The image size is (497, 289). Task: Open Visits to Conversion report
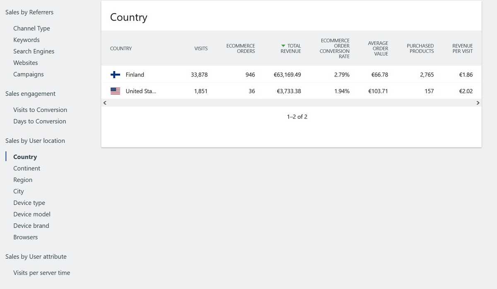40,110
